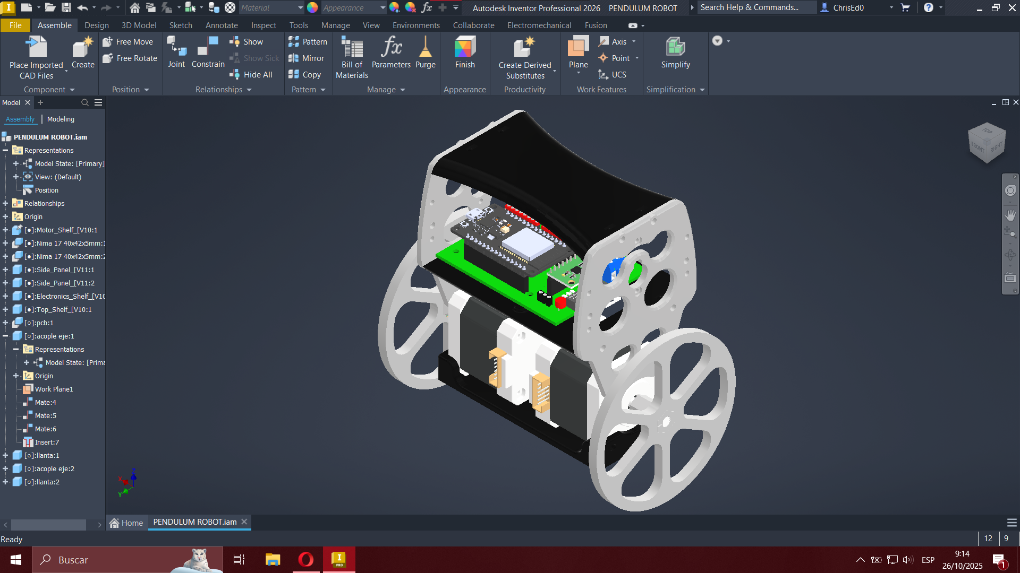Screen dimensions: 1020x573
Task: Collapse the acople eje:1 tree node
Action: pyautogui.click(x=5, y=336)
